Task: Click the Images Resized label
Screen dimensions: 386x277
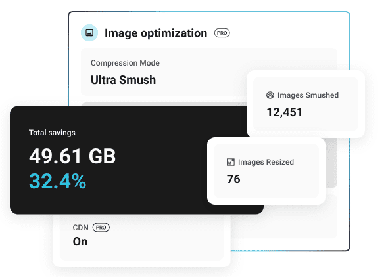Action: 266,162
